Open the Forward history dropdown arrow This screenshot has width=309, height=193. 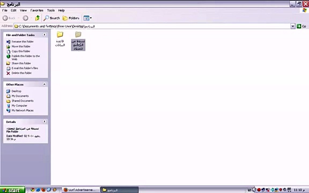point(31,18)
